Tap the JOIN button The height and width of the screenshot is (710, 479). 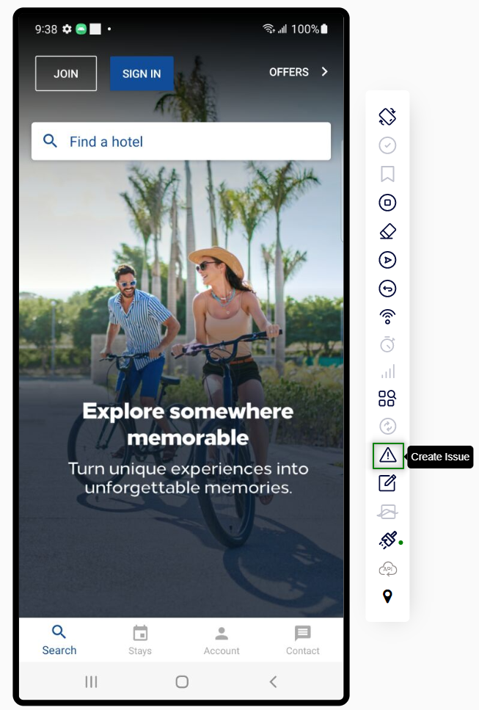[66, 73]
